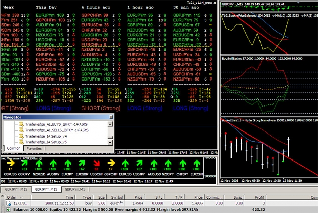Image resolution: width=318 pixels, height=213 pixels.
Task: Select the active GBPJPYm,M15 chart tab
Action: pyautogui.click(x=46, y=189)
